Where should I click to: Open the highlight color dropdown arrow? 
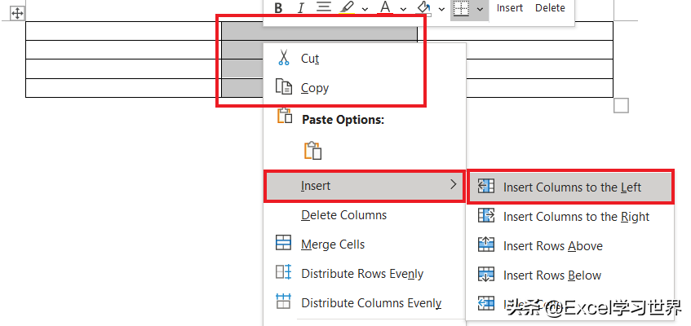coord(365,9)
